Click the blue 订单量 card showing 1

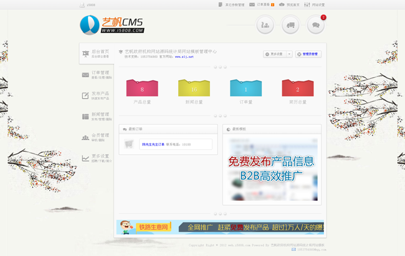246,88
